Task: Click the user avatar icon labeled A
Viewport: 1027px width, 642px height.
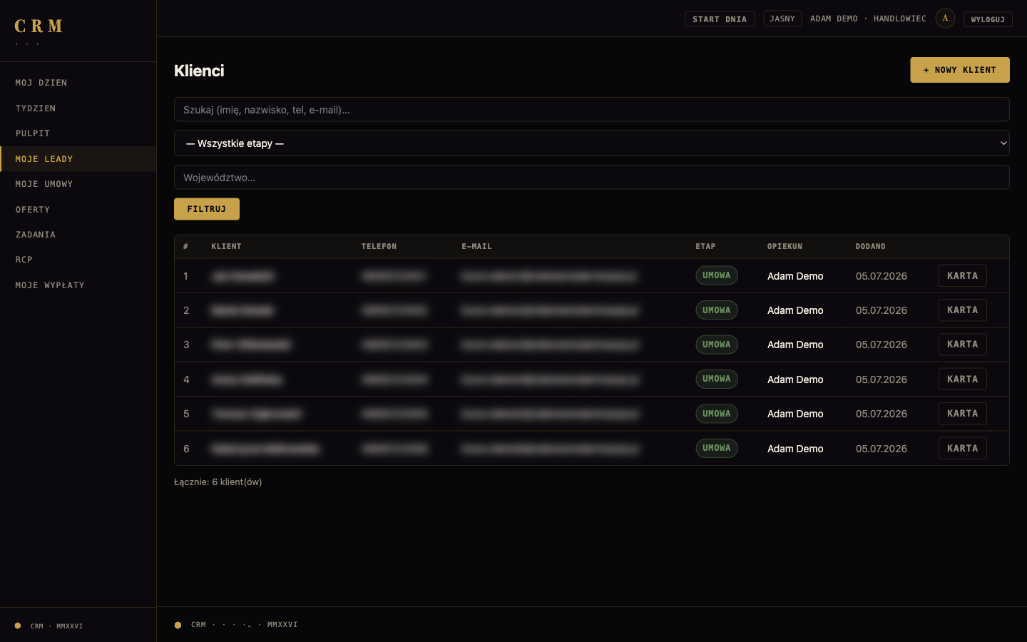Action: tap(945, 19)
